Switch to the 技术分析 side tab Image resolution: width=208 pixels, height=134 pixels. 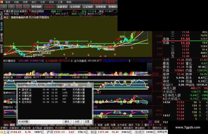[1, 26]
